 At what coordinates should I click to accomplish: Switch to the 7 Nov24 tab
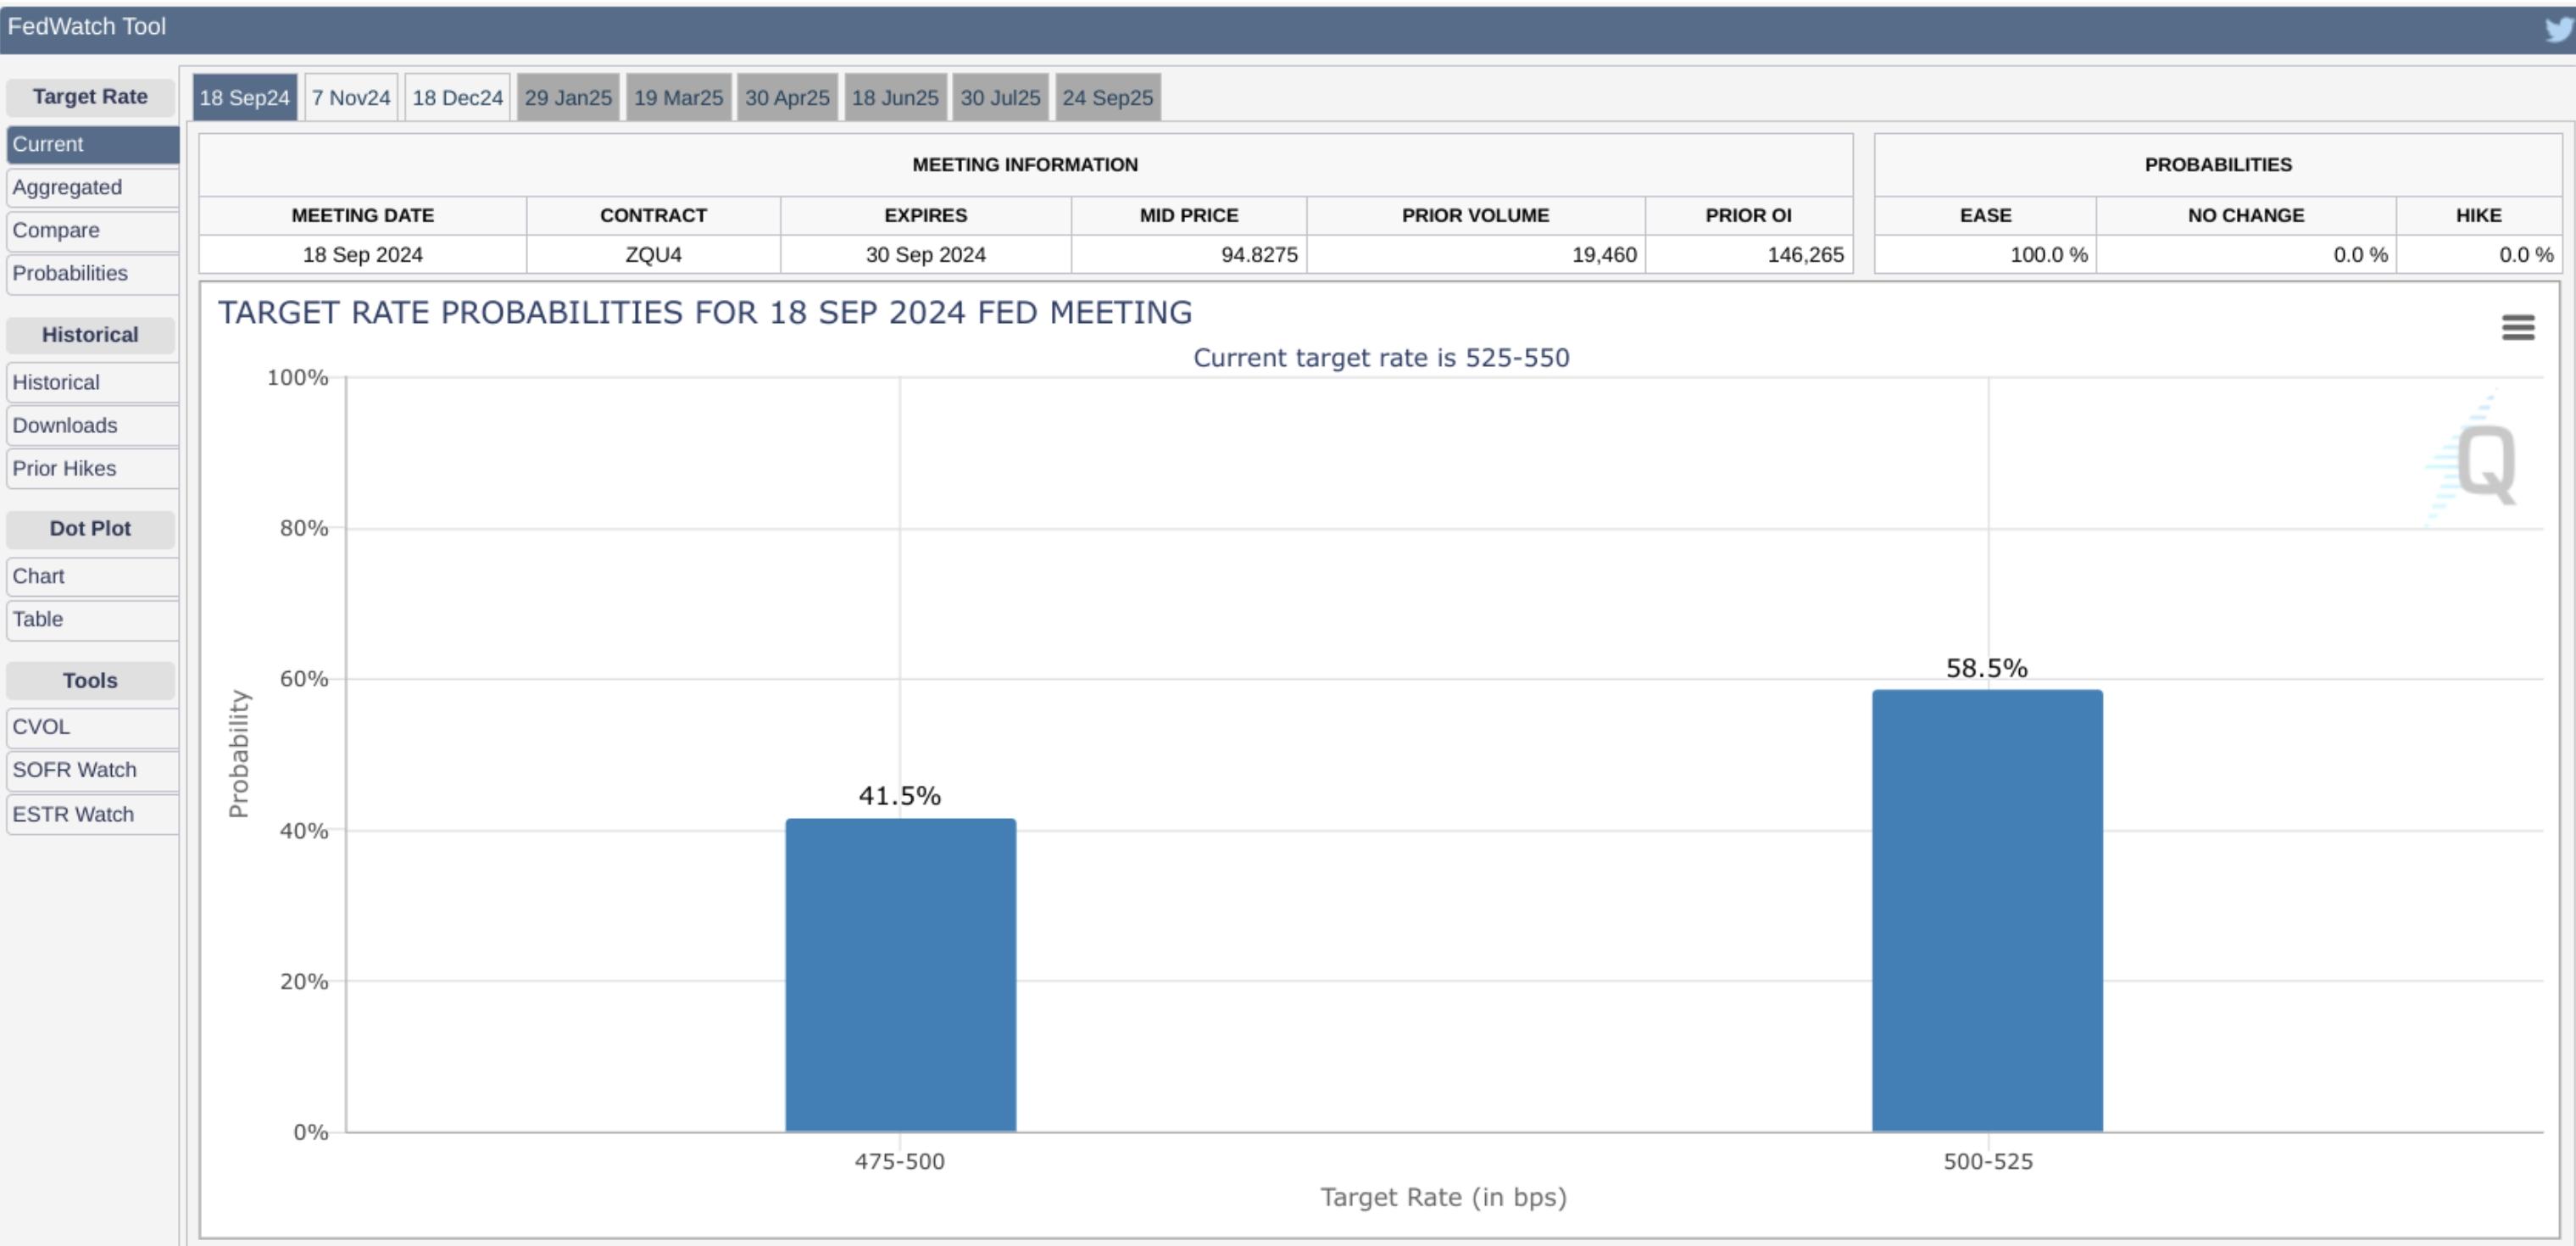click(351, 97)
